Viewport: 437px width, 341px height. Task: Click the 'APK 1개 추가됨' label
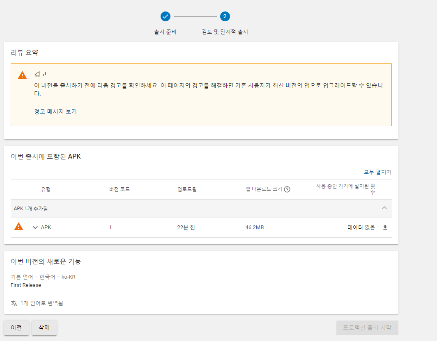tap(31, 209)
